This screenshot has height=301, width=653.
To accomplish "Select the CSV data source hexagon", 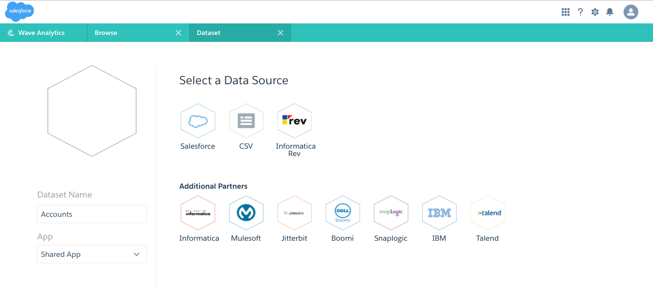I will tap(246, 121).
